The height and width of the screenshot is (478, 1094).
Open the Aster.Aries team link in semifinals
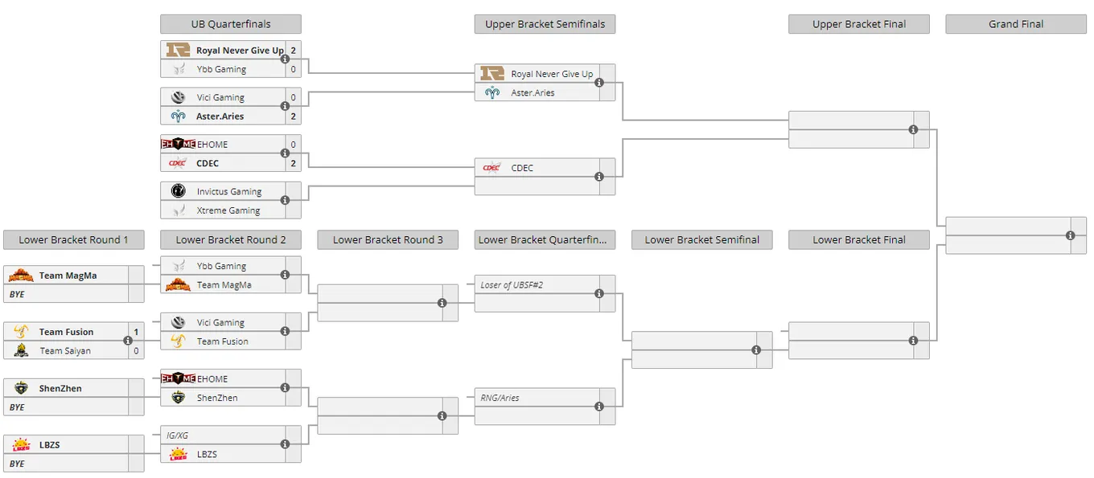tap(533, 92)
